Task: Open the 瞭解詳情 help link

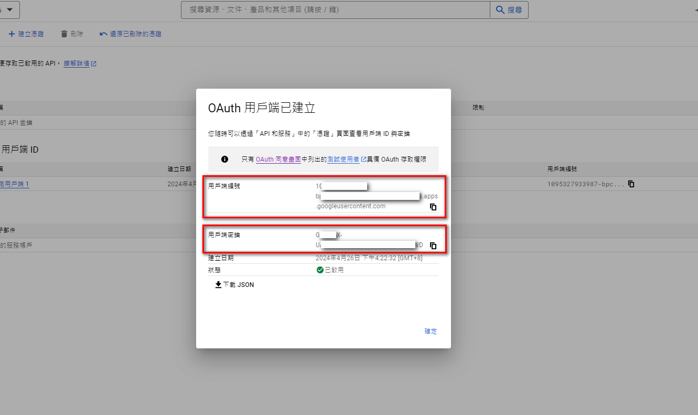Action: [x=77, y=63]
